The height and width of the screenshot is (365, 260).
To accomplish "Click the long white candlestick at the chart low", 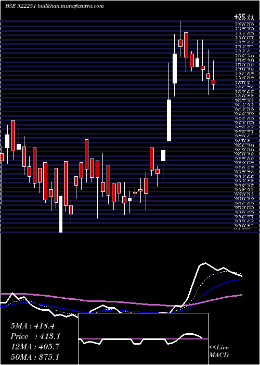I will (x=61, y=214).
